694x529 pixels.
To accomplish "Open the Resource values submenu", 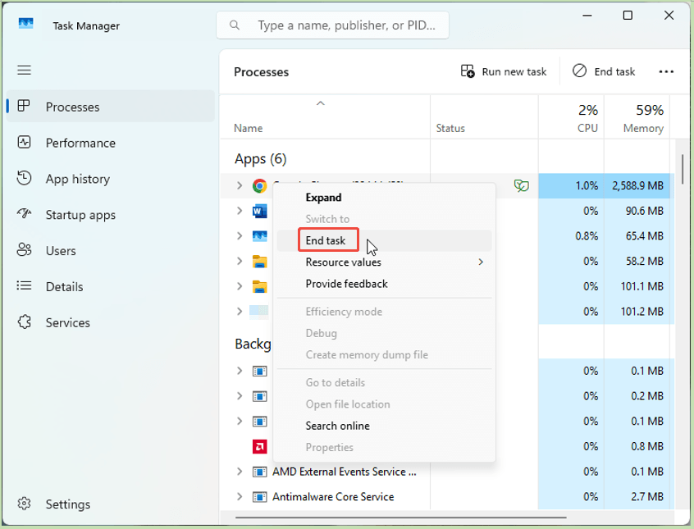I will [384, 262].
